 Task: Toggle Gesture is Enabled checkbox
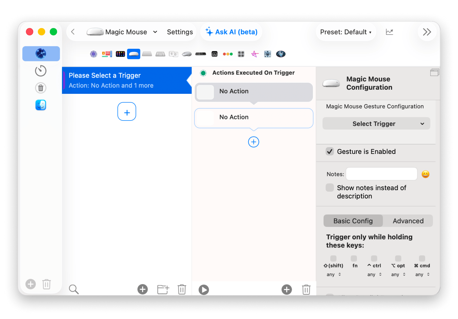click(330, 152)
